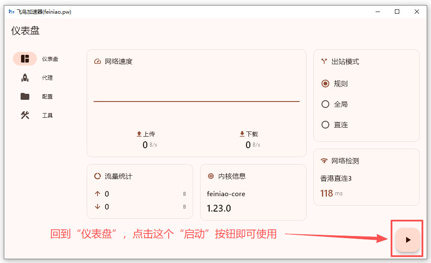Click the feiniao-core version 1.23.0 text

tap(219, 209)
